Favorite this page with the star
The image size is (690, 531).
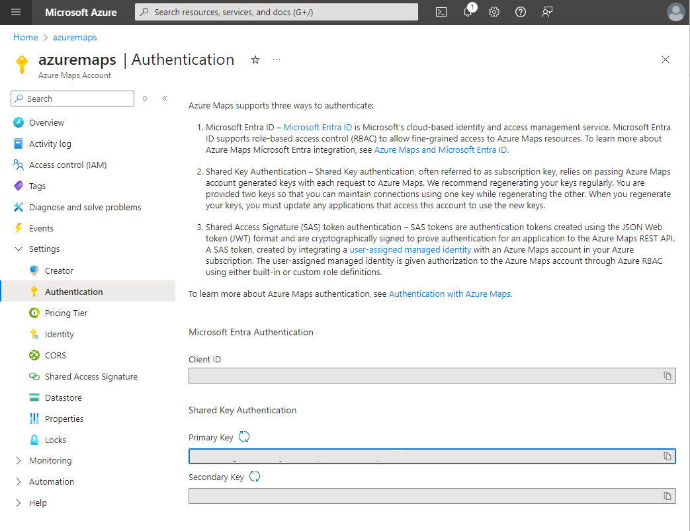coord(255,60)
